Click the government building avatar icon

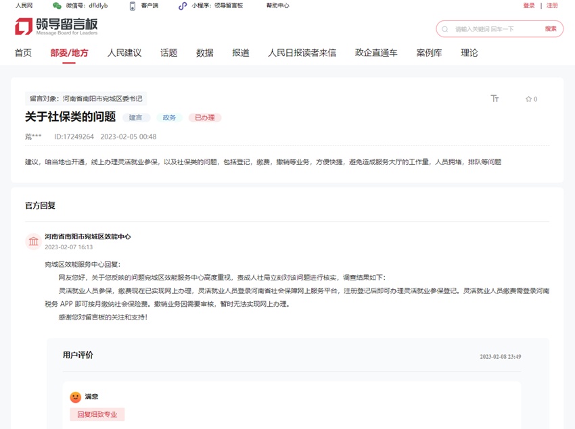coord(33,241)
